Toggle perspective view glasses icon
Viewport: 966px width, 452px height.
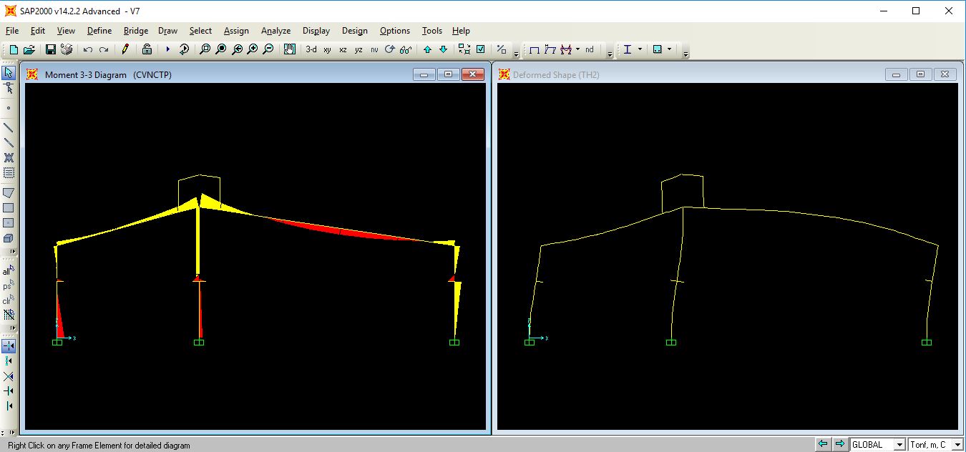click(406, 49)
